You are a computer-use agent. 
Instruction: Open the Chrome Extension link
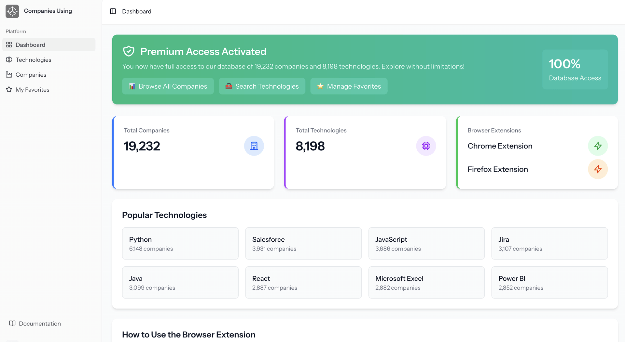click(500, 146)
